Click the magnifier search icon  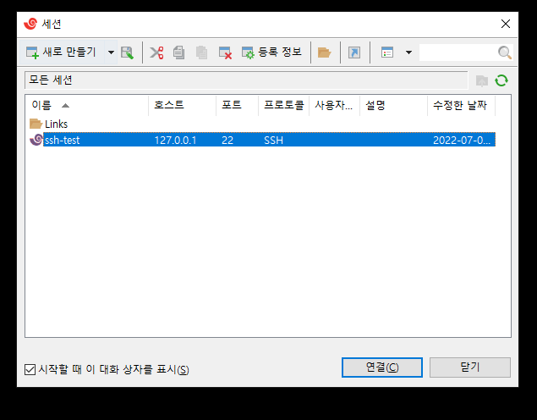505,52
